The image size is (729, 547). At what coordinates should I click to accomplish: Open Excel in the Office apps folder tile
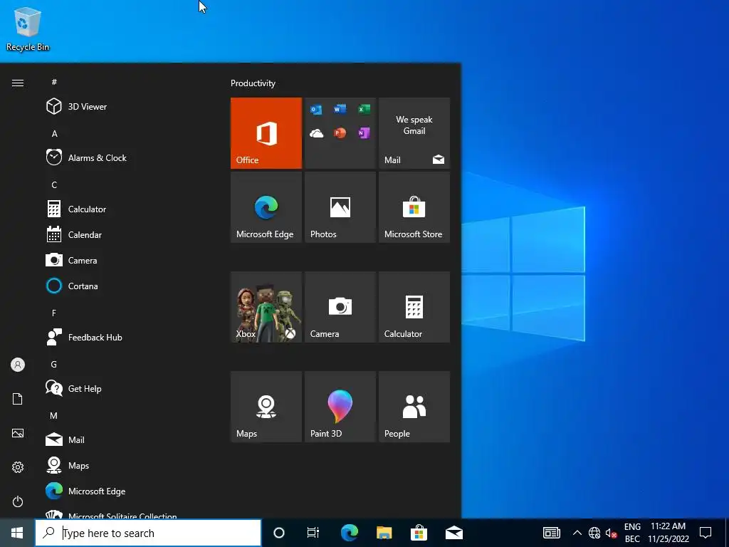[x=364, y=109]
